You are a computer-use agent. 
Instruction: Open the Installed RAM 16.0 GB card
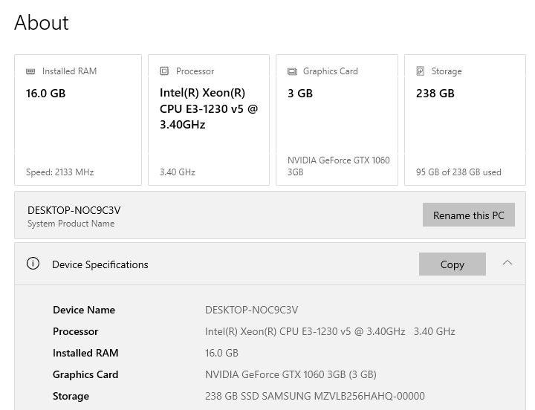[77, 120]
